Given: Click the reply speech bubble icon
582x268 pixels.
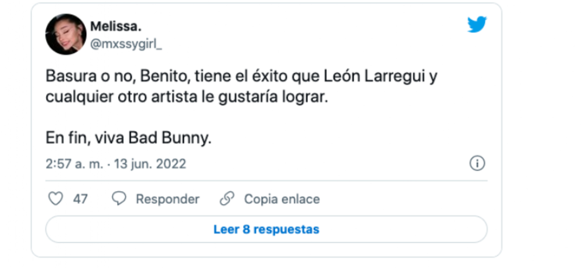Looking at the screenshot, I should [119, 199].
